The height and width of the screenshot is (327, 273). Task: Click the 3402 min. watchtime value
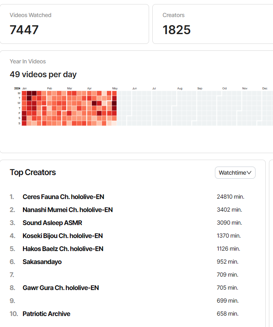click(229, 210)
